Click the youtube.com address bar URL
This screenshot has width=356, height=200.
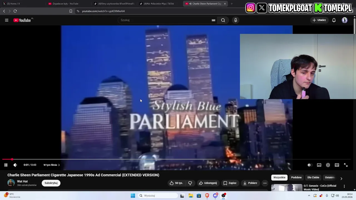[x=103, y=11]
